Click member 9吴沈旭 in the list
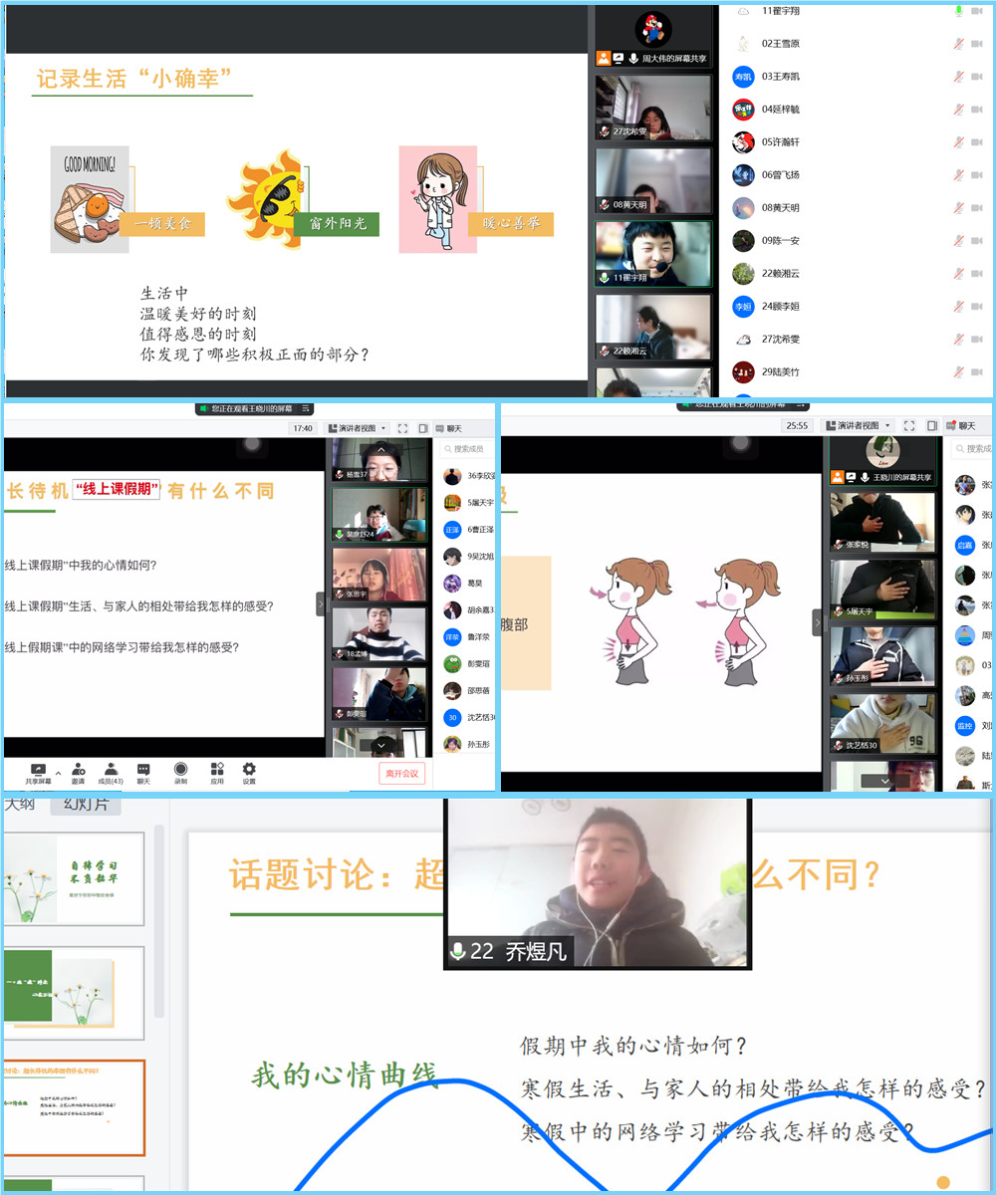This screenshot has height=1195, width=996. (x=469, y=557)
